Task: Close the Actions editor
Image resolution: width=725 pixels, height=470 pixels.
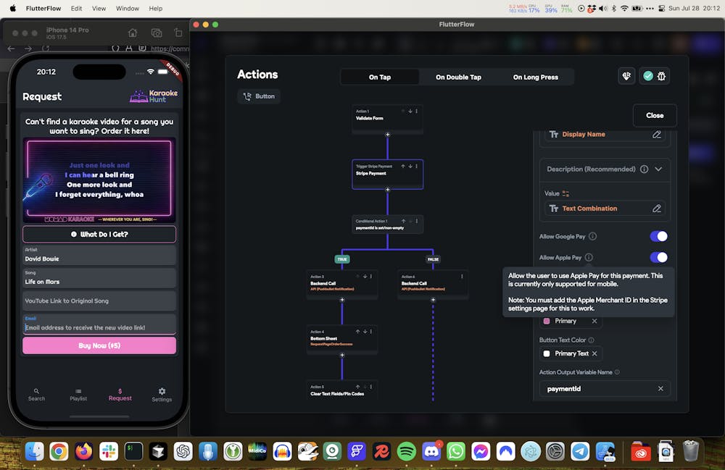Action: [x=654, y=115]
